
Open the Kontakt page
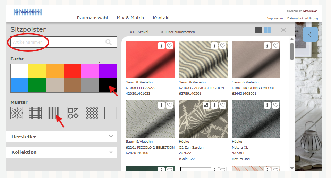pos(161,18)
